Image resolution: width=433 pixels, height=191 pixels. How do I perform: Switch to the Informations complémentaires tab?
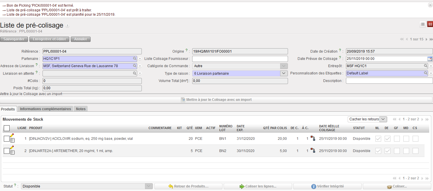pos(45,109)
